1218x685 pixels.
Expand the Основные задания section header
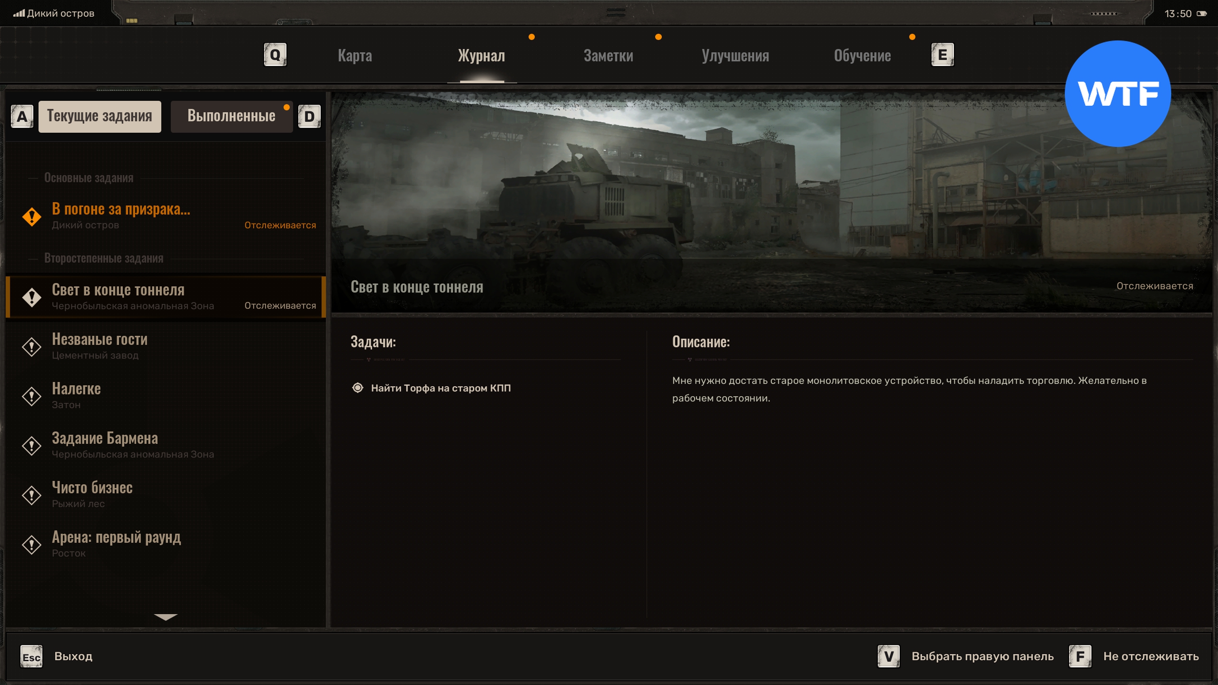point(89,178)
